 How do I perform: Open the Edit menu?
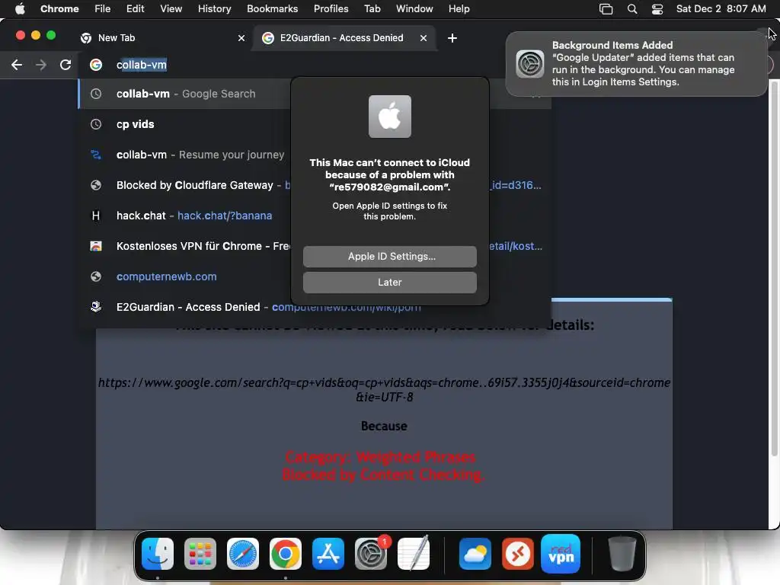click(135, 9)
